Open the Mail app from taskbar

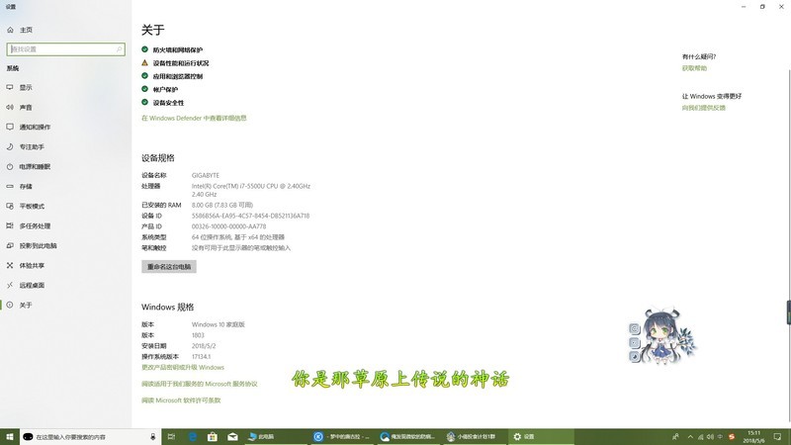tap(232, 436)
